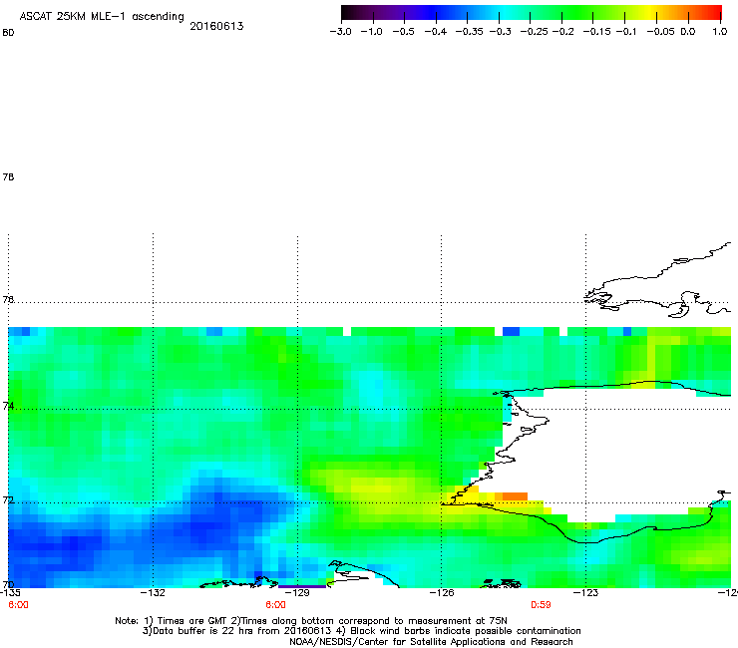Click the -0.35 colorbar tick label
The height and width of the screenshot is (648, 738).
coord(469,32)
